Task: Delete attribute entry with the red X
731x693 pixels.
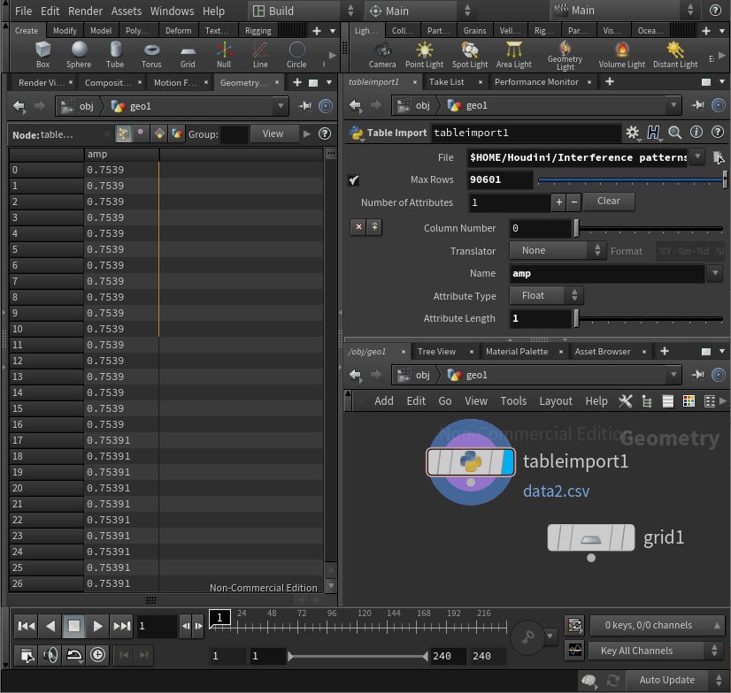Action: (x=358, y=227)
